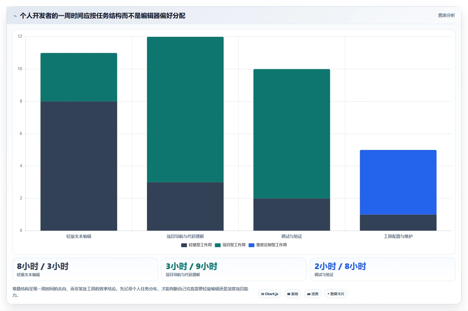Click the 表格 chip
468x311 pixels.
[x=293, y=294]
